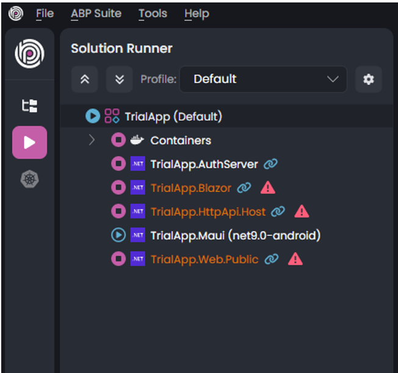This screenshot has height=373, width=398.
Task: Open the Profile dropdown showing Default
Action: coord(263,79)
